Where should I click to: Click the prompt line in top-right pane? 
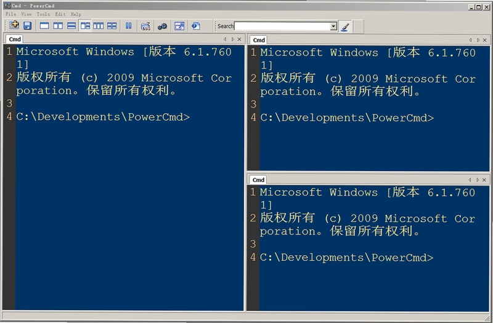click(347, 118)
